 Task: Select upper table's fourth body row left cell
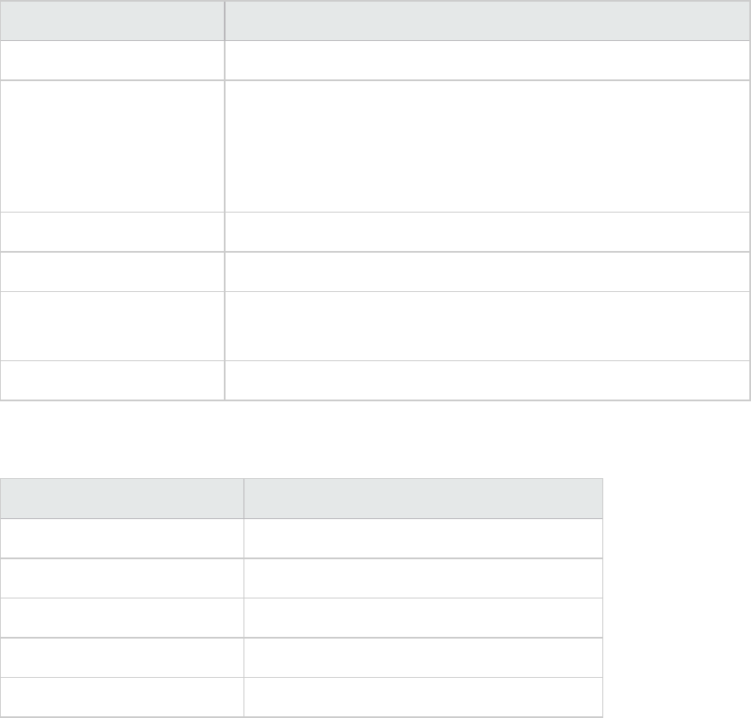click(x=113, y=271)
